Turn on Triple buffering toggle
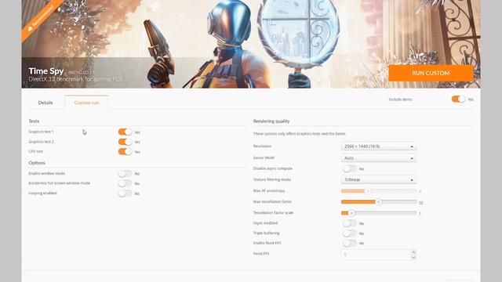502x282 pixels. coord(349,233)
